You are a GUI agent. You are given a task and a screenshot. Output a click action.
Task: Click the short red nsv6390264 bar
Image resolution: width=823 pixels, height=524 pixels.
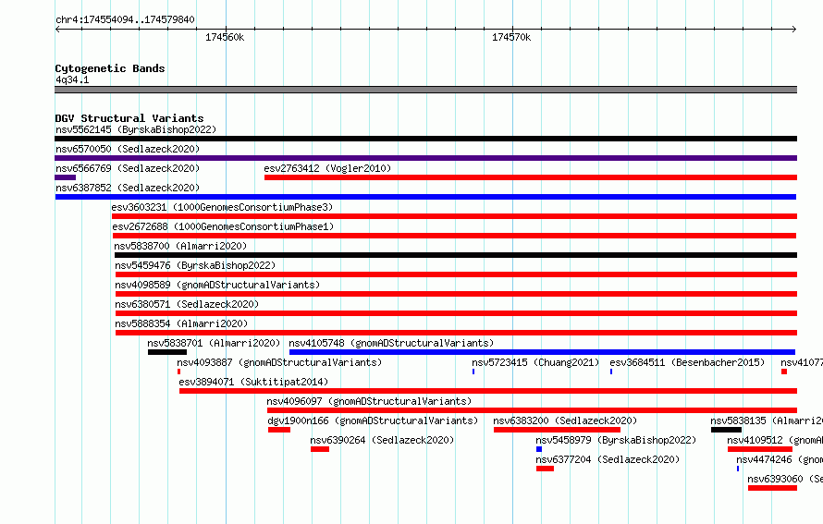point(320,449)
